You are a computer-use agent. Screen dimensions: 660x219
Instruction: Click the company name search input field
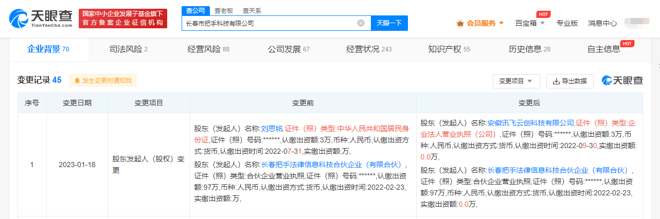[270, 23]
